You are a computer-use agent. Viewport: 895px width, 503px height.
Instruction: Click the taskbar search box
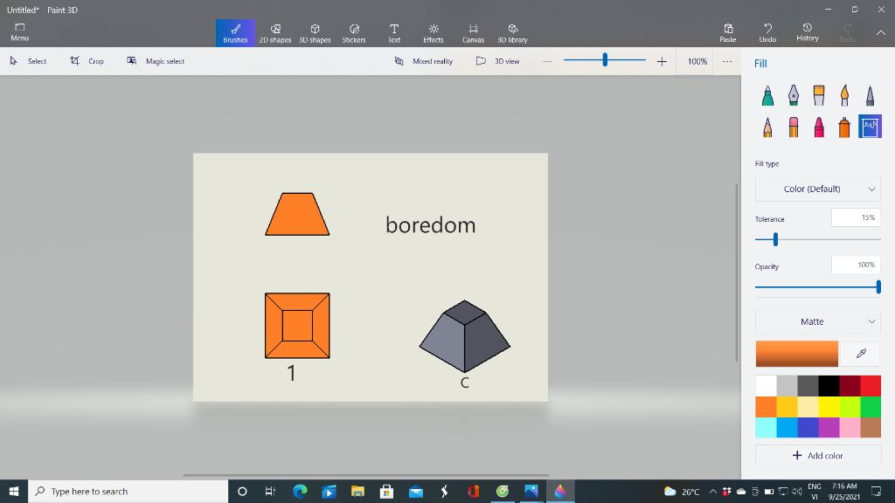128,491
